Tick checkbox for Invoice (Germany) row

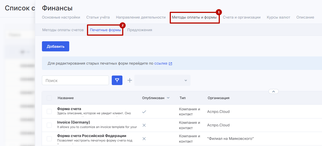point(49,125)
